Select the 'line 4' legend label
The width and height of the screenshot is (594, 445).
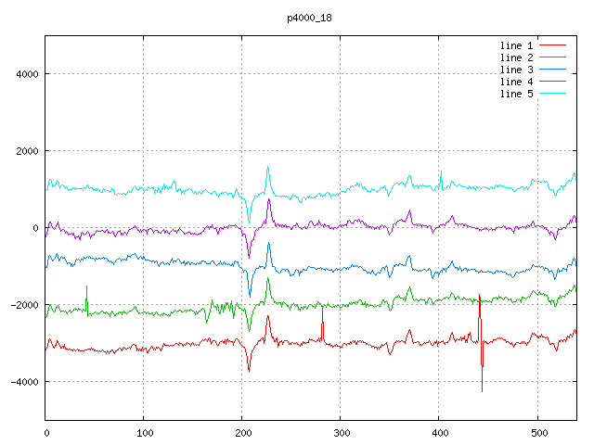516,82
